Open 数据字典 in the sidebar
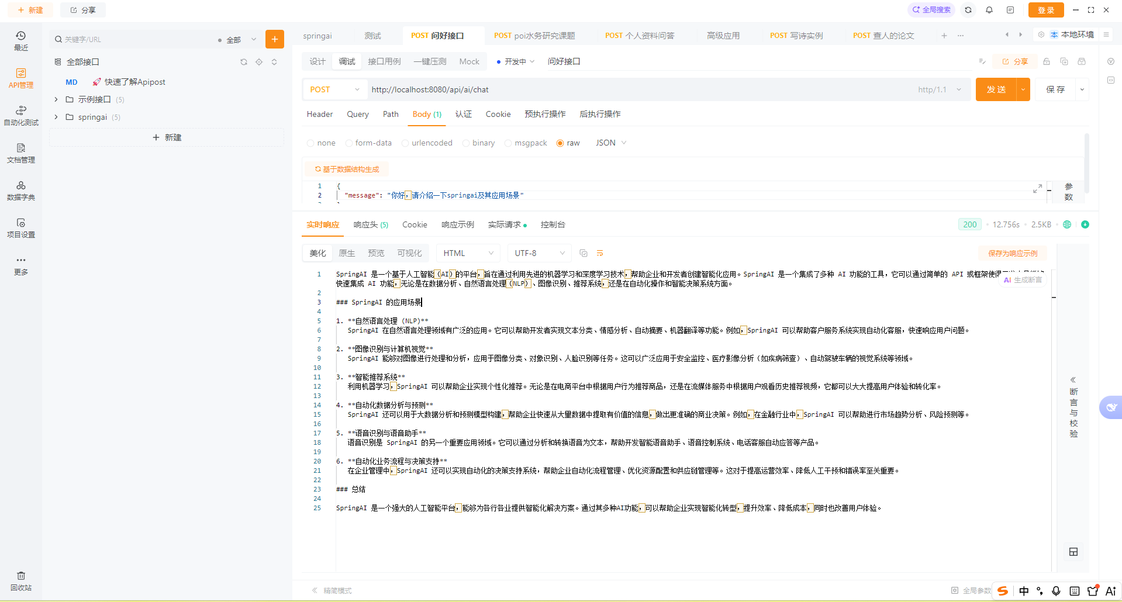Image resolution: width=1122 pixels, height=602 pixels. click(21, 191)
